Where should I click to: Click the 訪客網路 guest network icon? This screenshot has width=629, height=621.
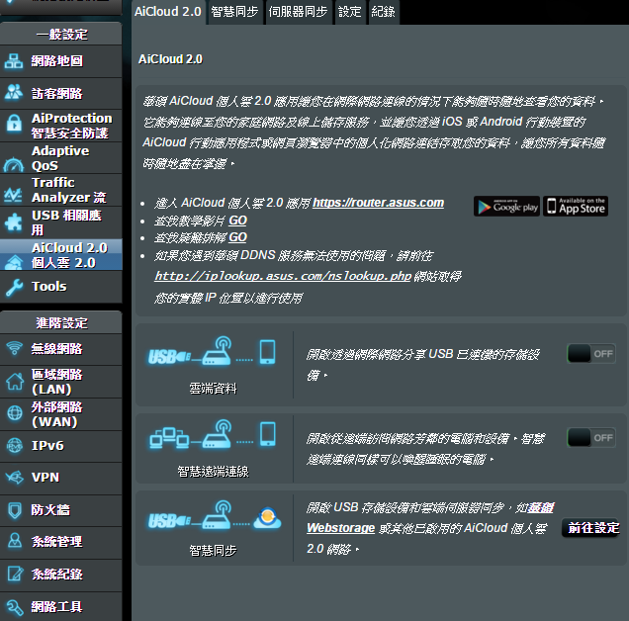coord(14,93)
